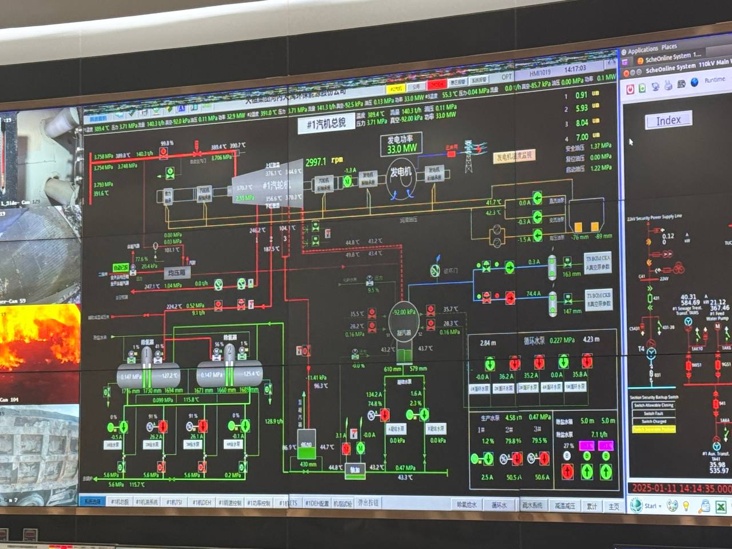Toggle the red 2# 循环水泵 pump showing 36.2 A
Screen dimensions: 732x549
(514, 363)
